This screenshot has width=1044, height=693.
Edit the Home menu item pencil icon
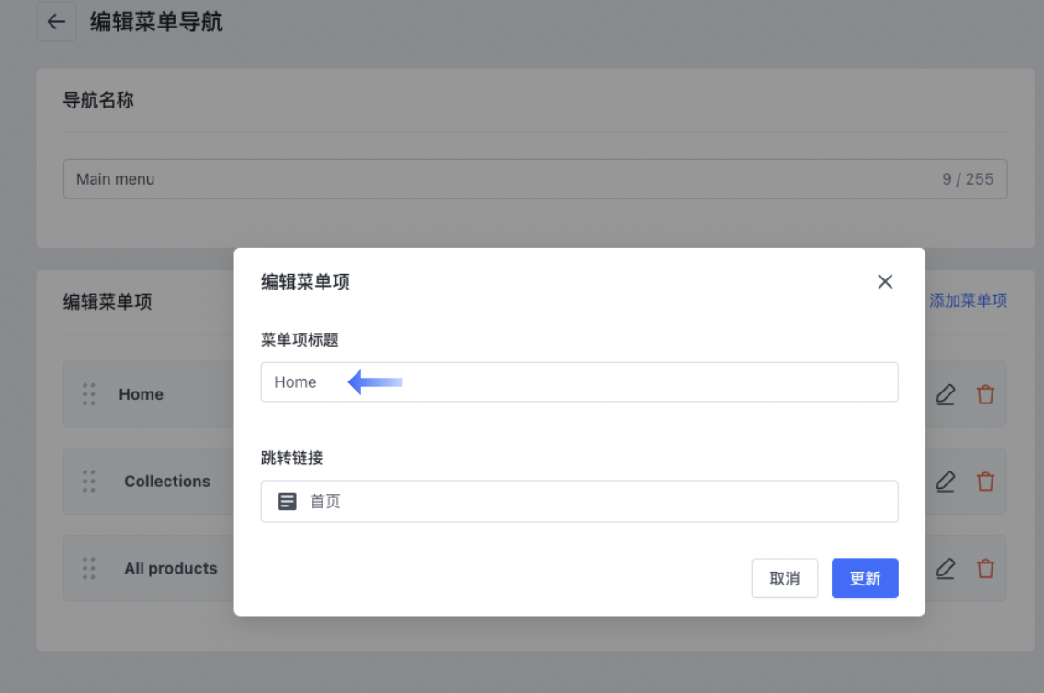point(946,395)
